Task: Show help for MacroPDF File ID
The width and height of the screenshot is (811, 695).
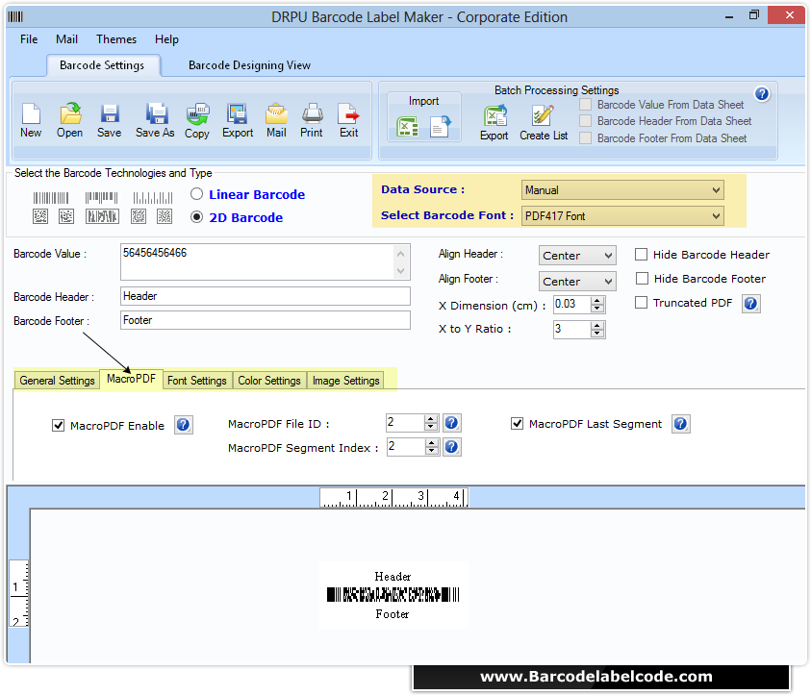Action: point(451,423)
